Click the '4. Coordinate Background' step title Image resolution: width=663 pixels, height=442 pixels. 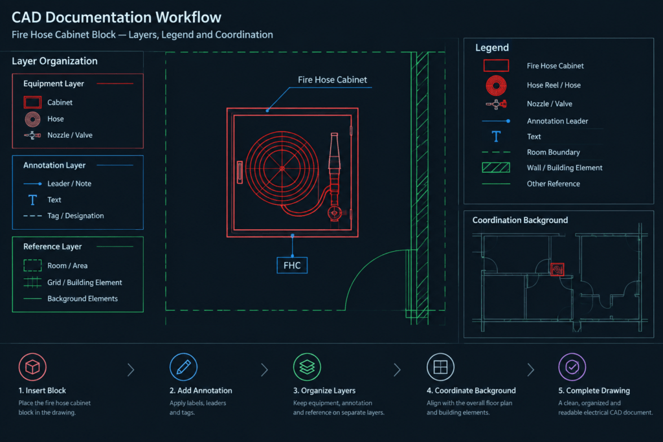click(471, 390)
